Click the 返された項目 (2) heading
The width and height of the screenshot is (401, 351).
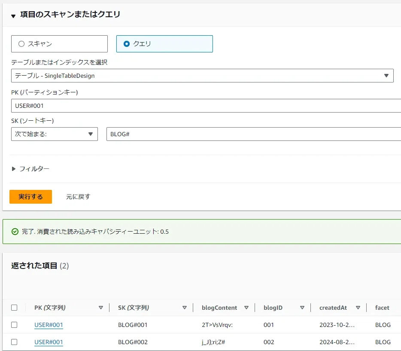40,266
